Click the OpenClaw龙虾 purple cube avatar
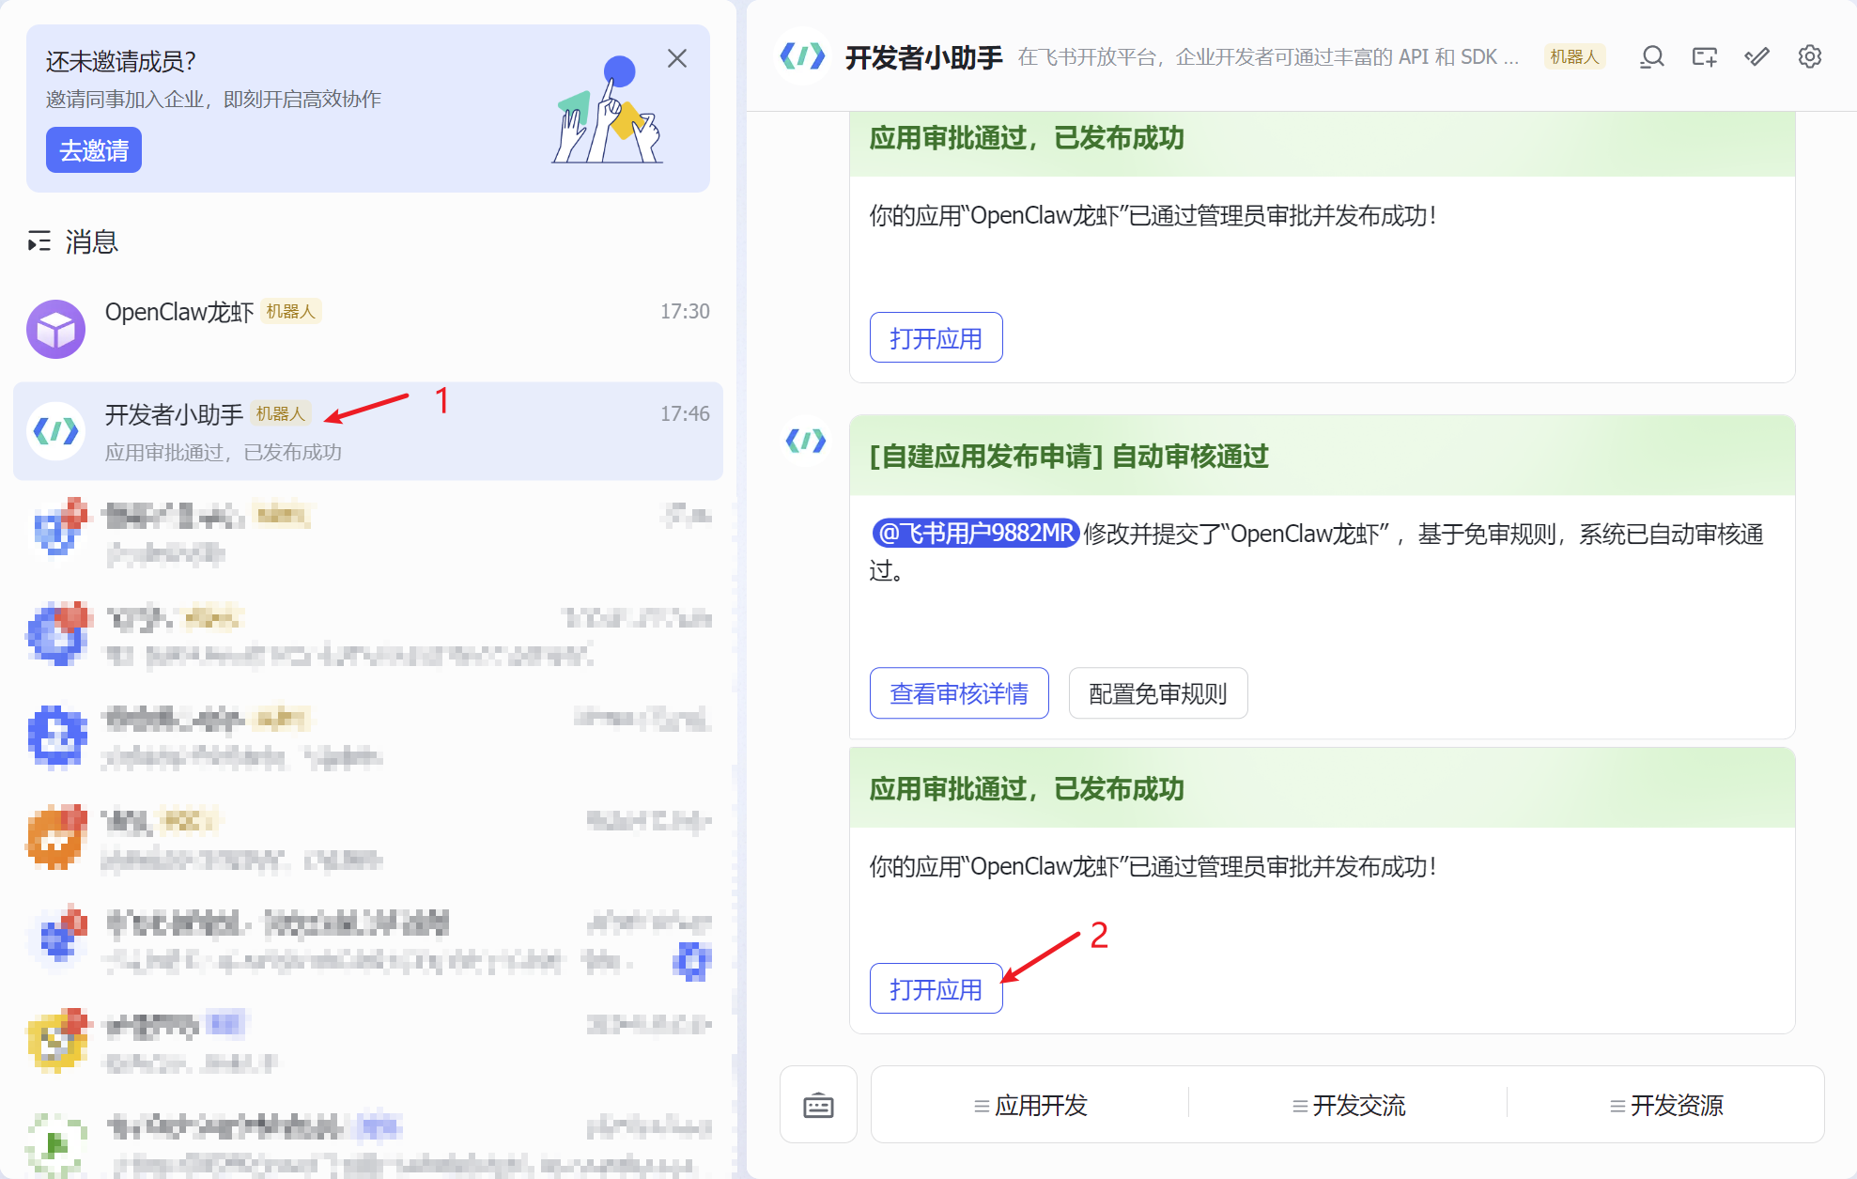The image size is (1857, 1179). [x=55, y=329]
